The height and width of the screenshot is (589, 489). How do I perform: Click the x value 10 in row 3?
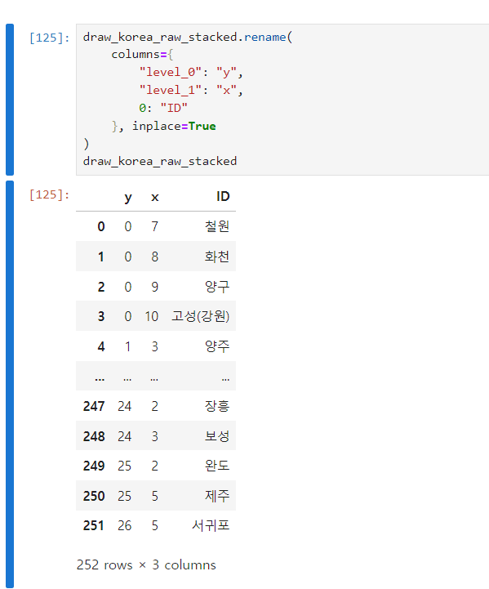tap(152, 316)
